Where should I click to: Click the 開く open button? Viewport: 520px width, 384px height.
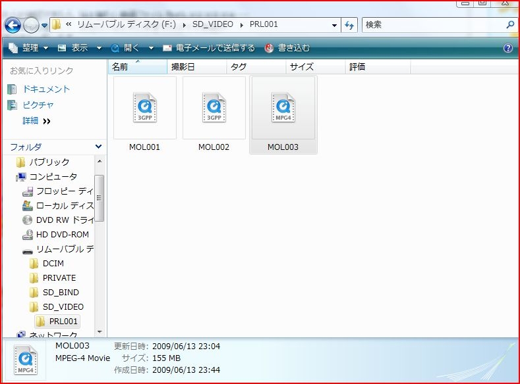125,48
